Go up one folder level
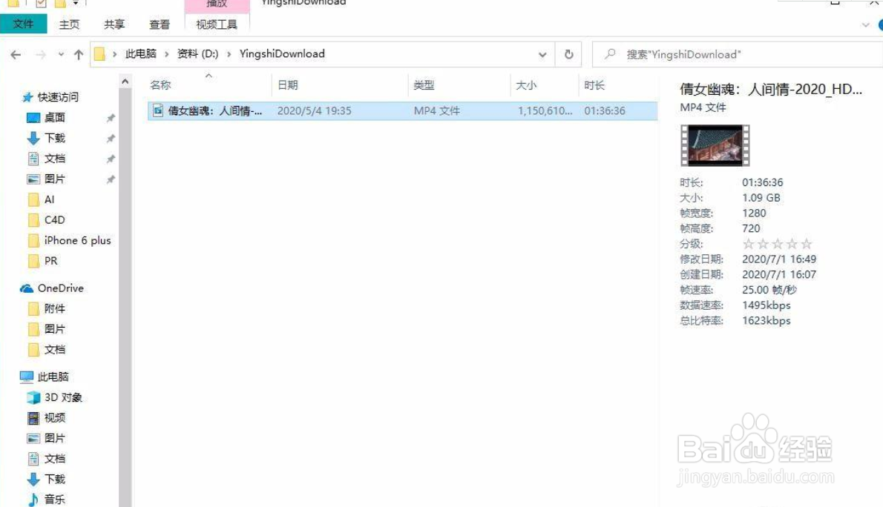Viewport: 883px width, 507px height. (78, 55)
